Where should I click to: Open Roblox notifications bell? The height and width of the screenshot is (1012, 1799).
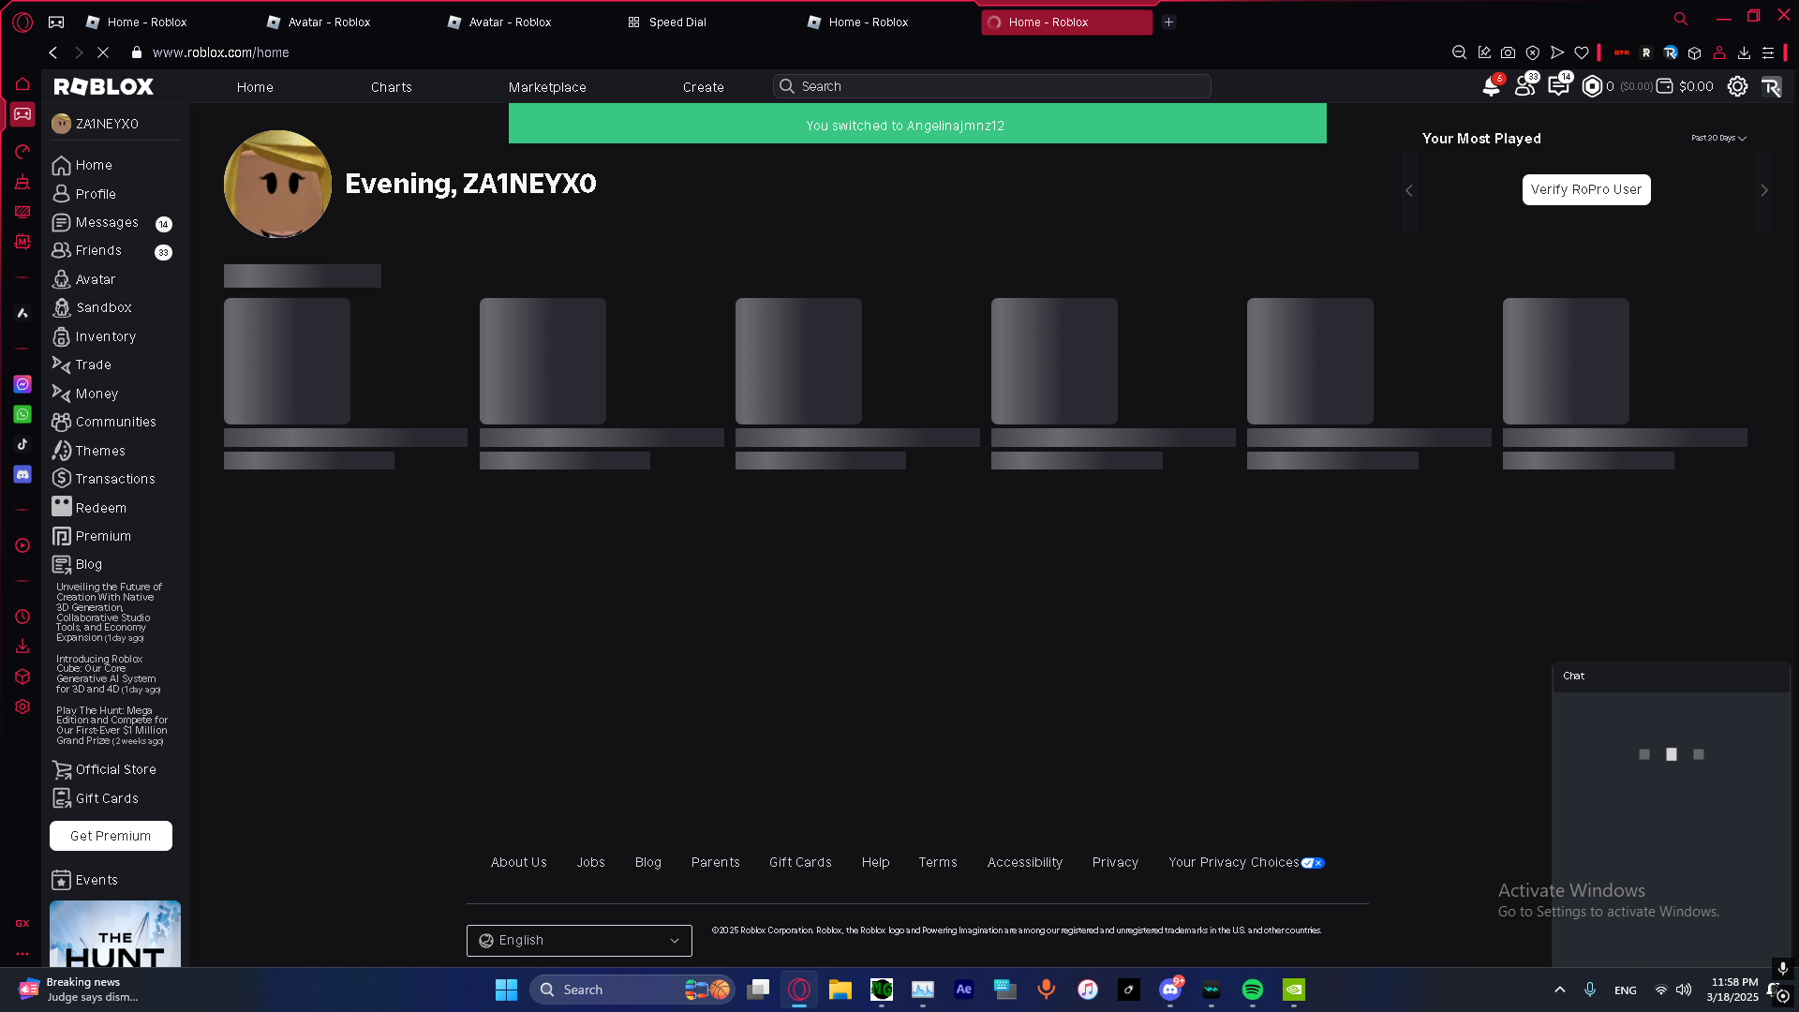[1490, 87]
